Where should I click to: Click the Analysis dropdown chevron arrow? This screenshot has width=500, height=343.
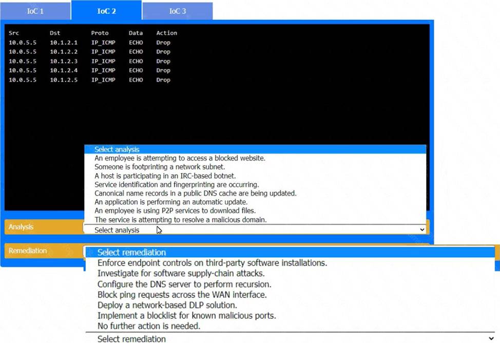tap(422, 230)
